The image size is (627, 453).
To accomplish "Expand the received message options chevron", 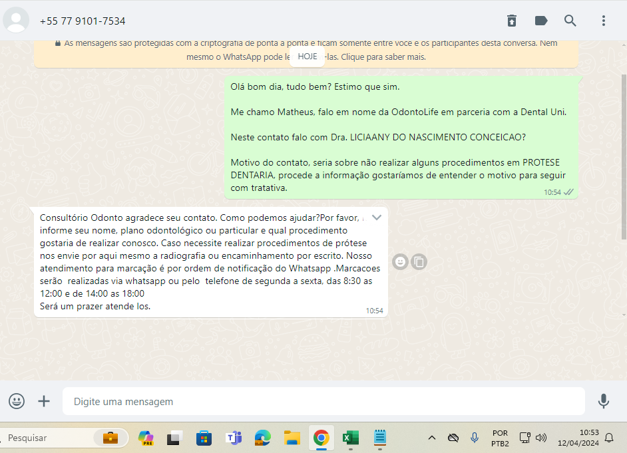I will (x=377, y=218).
